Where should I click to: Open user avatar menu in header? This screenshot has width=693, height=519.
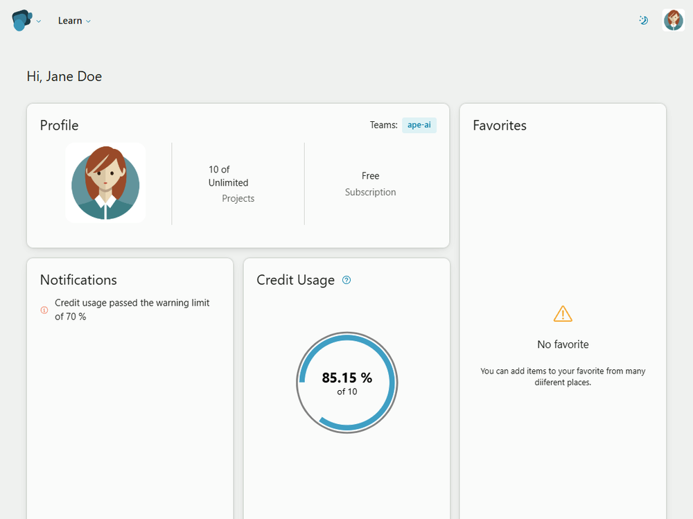[674, 20]
